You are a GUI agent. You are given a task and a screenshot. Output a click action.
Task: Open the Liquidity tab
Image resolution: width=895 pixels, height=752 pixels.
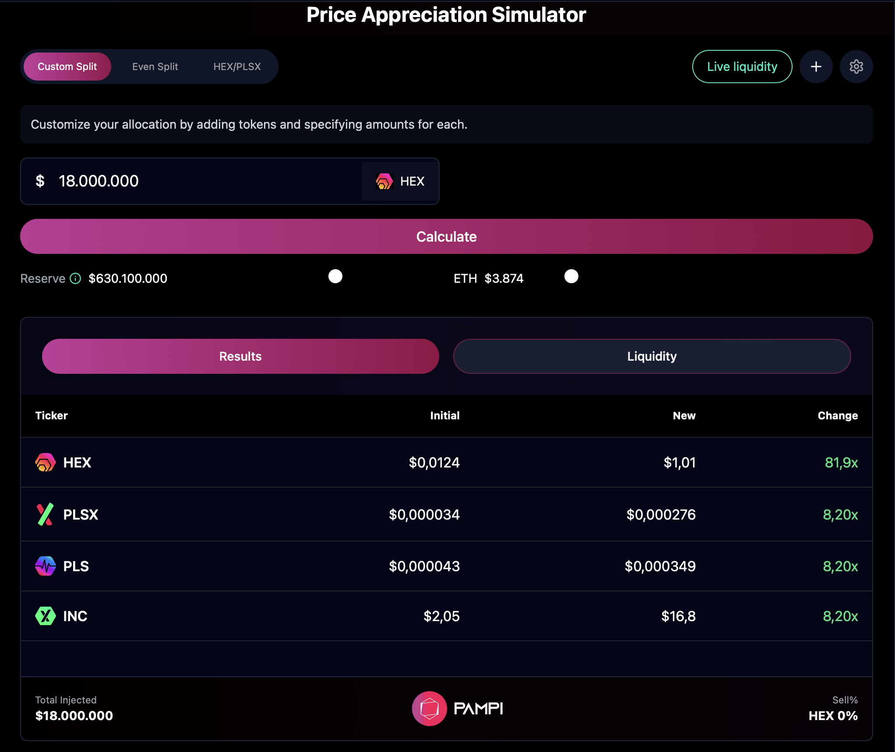652,356
